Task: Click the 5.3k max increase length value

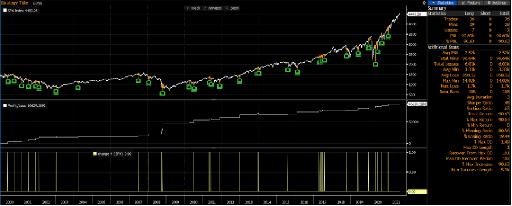Action: click(506, 170)
